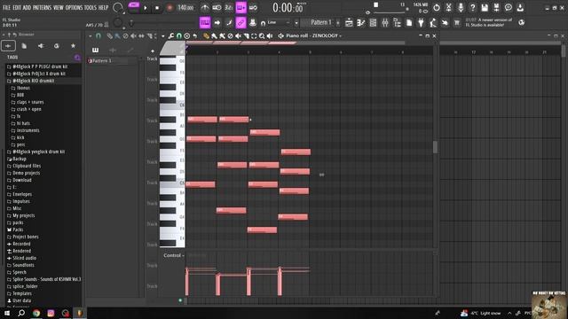Click the Stop button

click(157, 8)
